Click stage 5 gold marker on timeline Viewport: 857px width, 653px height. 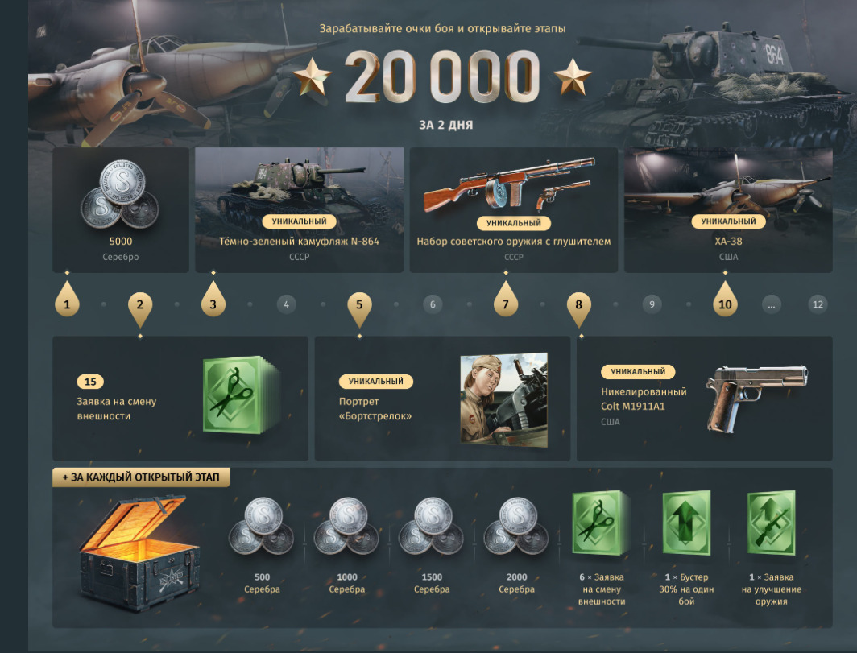pos(359,308)
